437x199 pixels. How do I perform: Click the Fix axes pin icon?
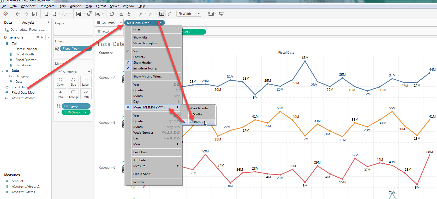(169, 14)
